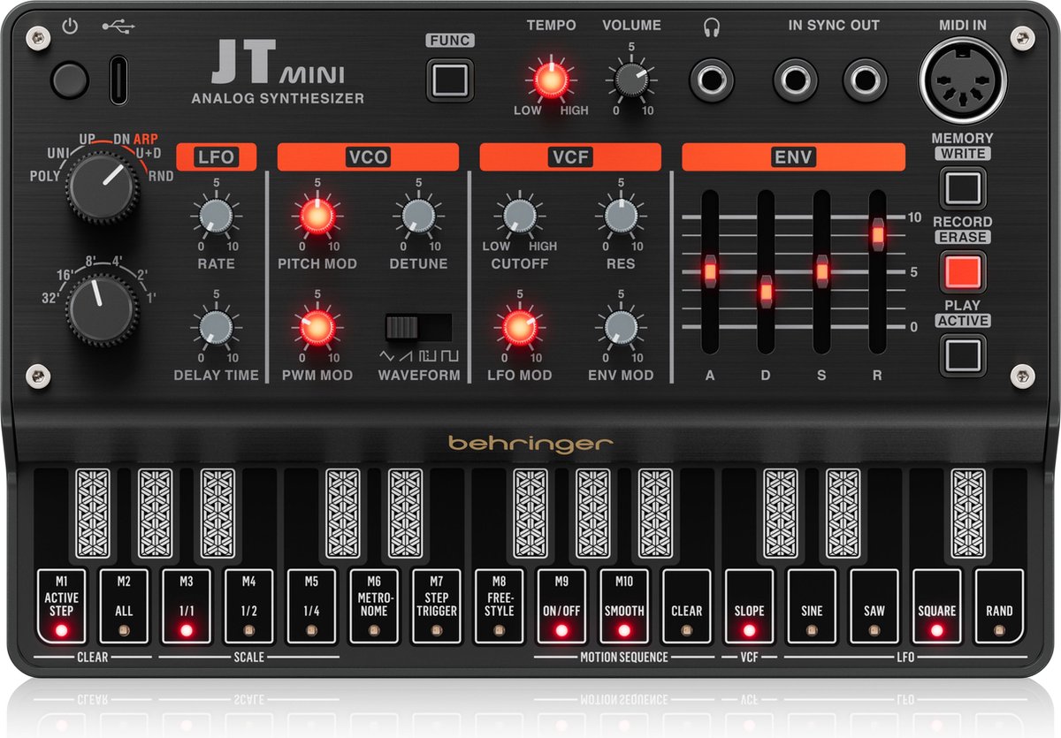Tap the CLEAR motion sequence key

click(687, 606)
